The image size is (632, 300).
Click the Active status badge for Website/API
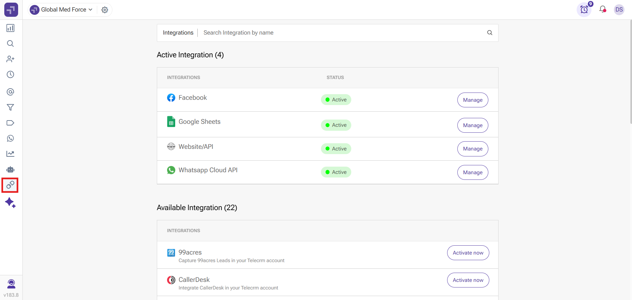click(336, 149)
